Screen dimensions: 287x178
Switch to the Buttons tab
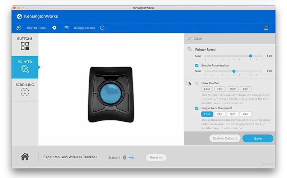[x=25, y=44]
